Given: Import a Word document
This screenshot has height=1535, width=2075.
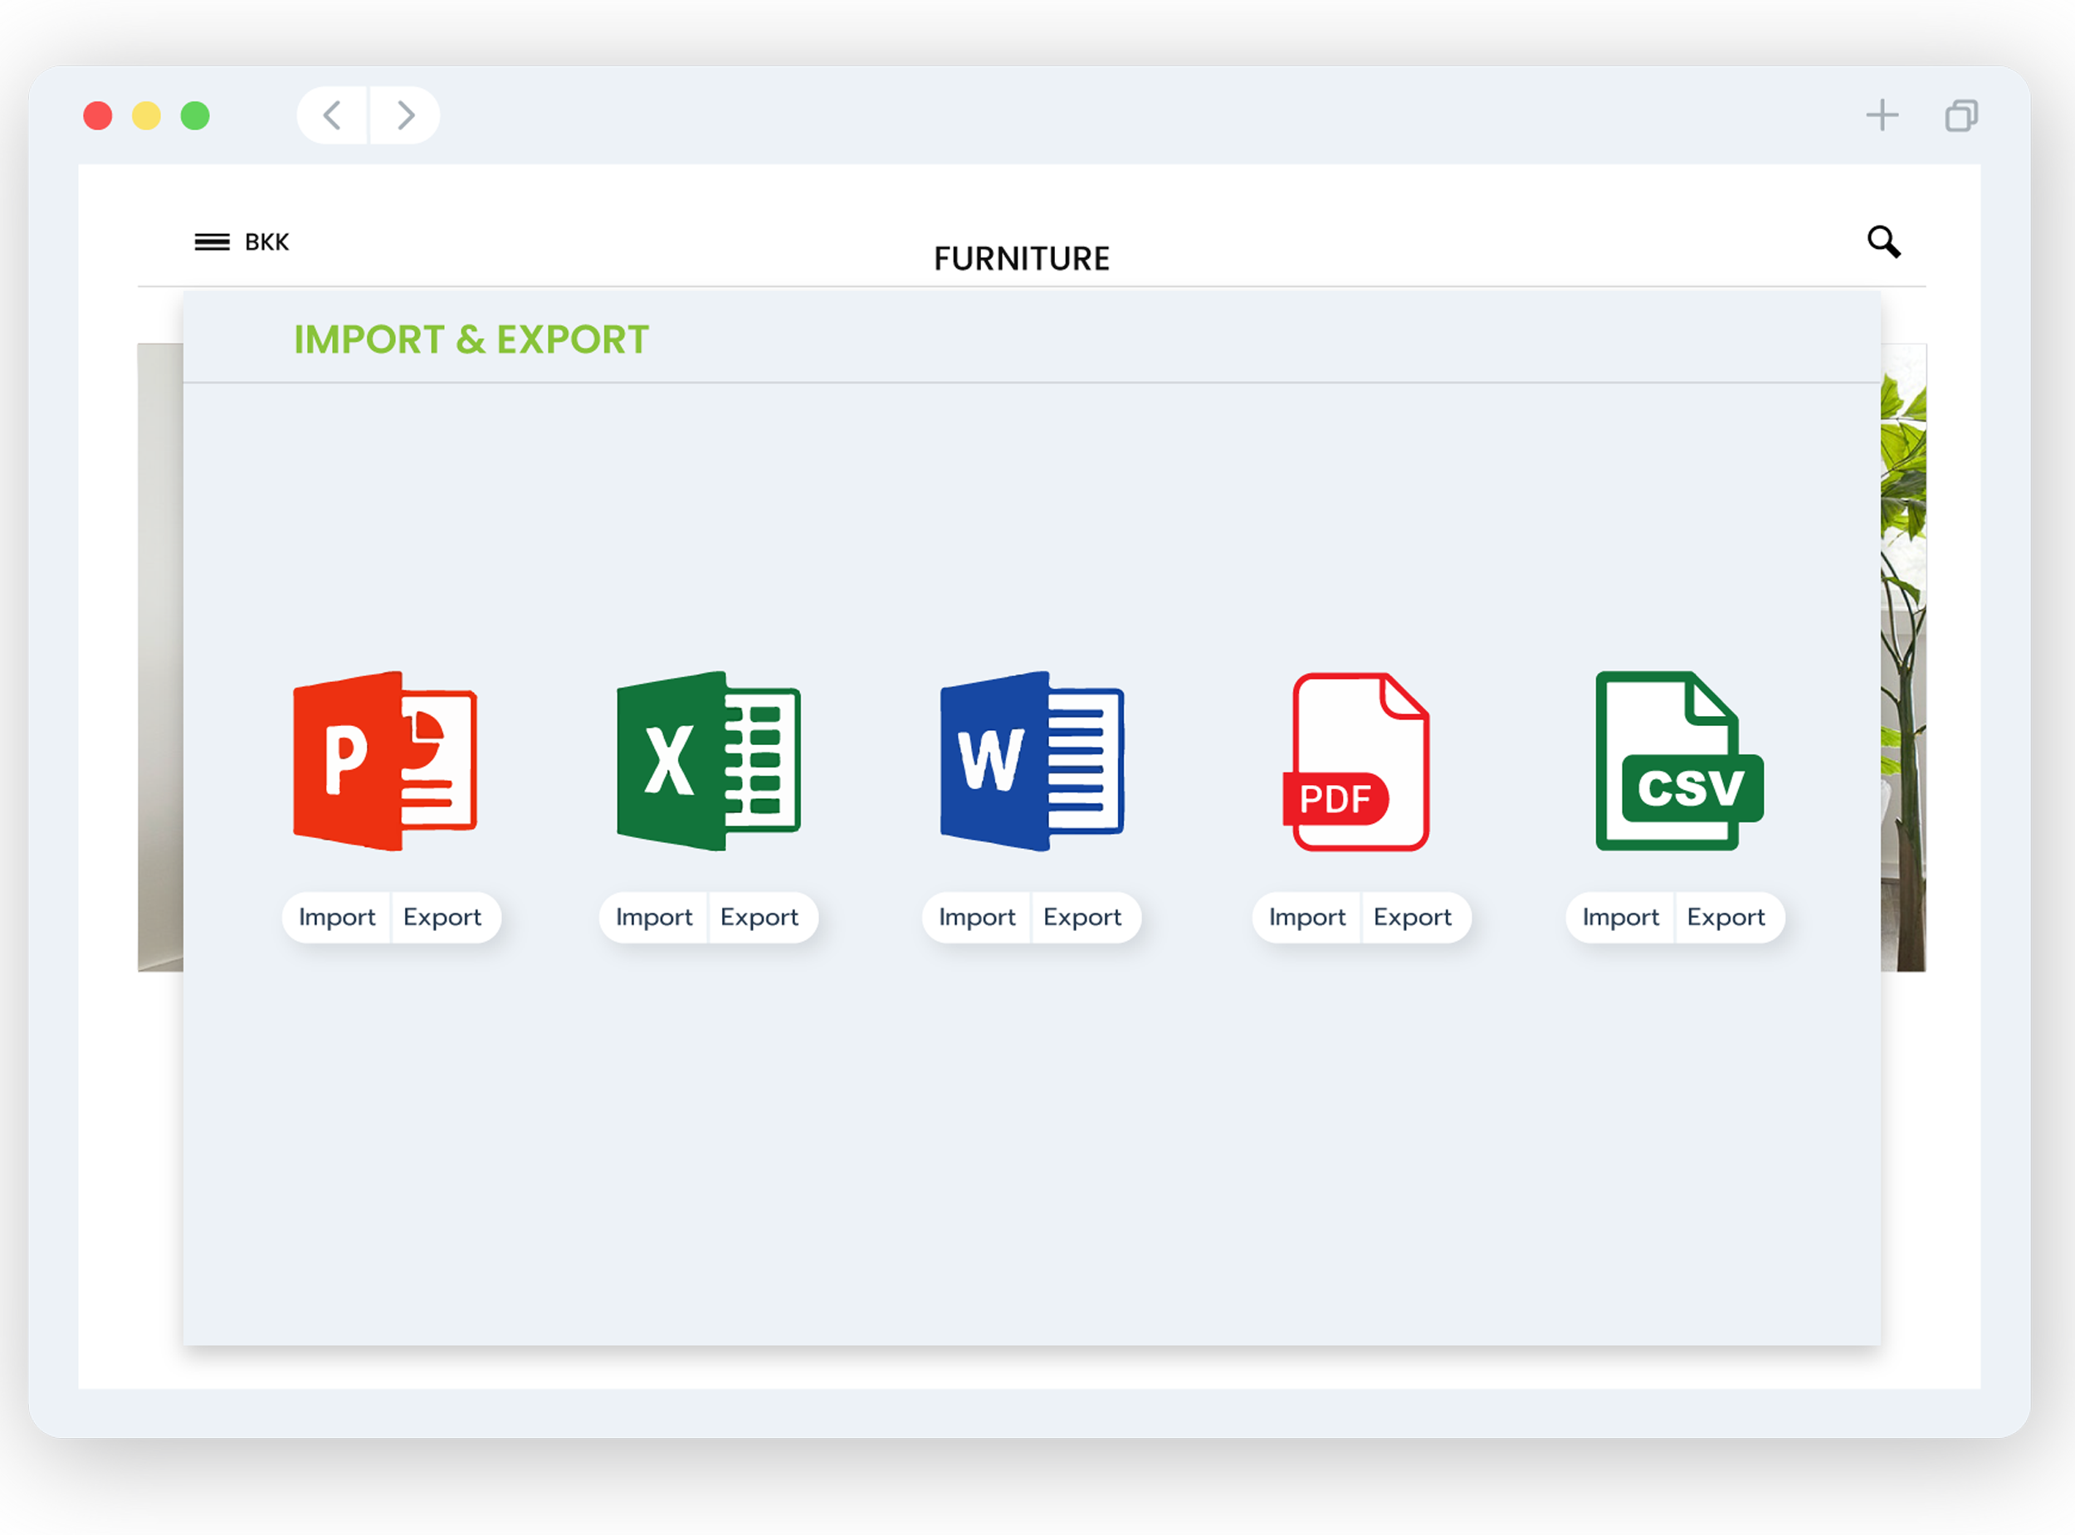Looking at the screenshot, I should [977, 918].
